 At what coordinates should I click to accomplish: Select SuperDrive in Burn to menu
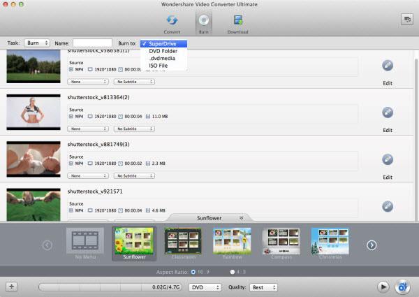point(163,43)
